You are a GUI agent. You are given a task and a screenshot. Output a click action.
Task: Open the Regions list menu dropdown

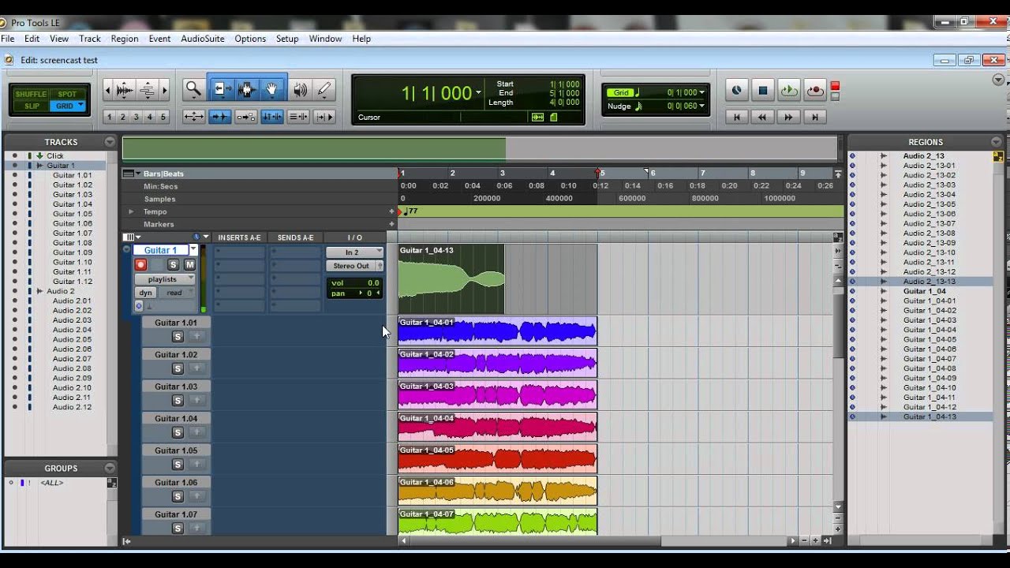point(996,142)
